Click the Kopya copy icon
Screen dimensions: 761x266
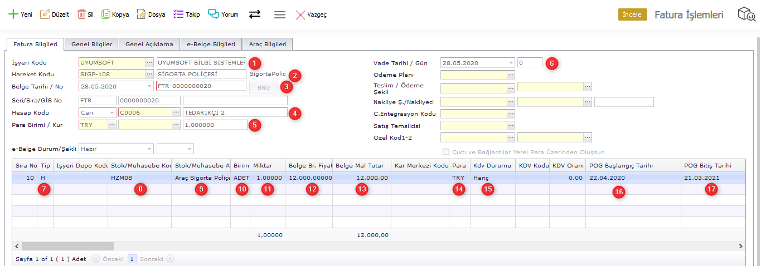106,14
